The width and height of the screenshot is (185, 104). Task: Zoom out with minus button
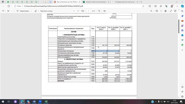[74, 11]
